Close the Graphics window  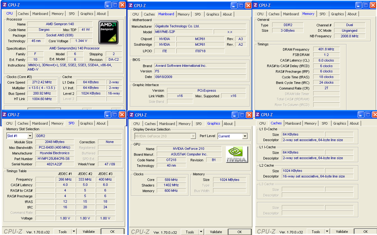click(x=249, y=115)
